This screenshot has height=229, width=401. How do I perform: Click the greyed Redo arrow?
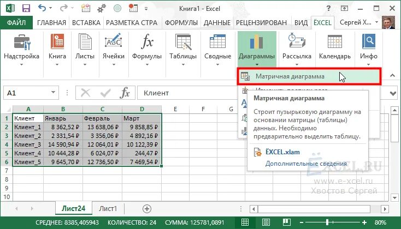coord(63,8)
